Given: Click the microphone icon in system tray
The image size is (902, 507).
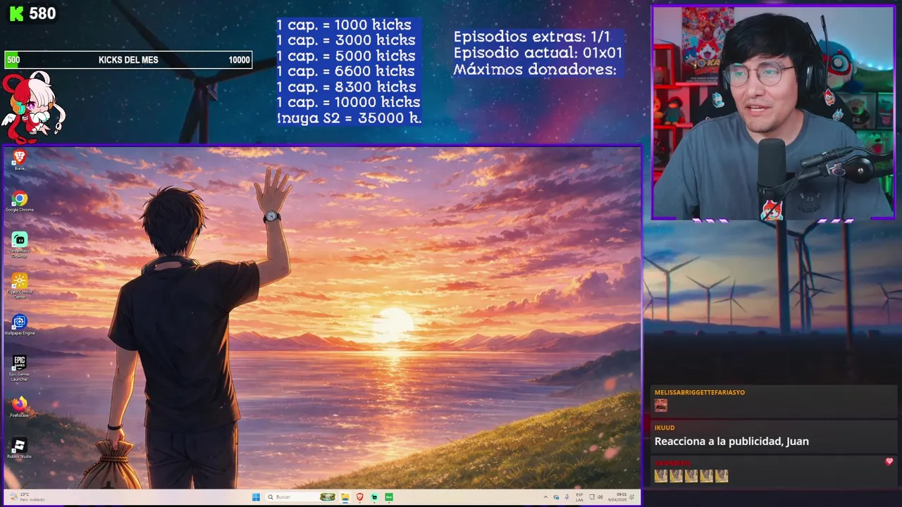Looking at the screenshot, I should (x=567, y=496).
